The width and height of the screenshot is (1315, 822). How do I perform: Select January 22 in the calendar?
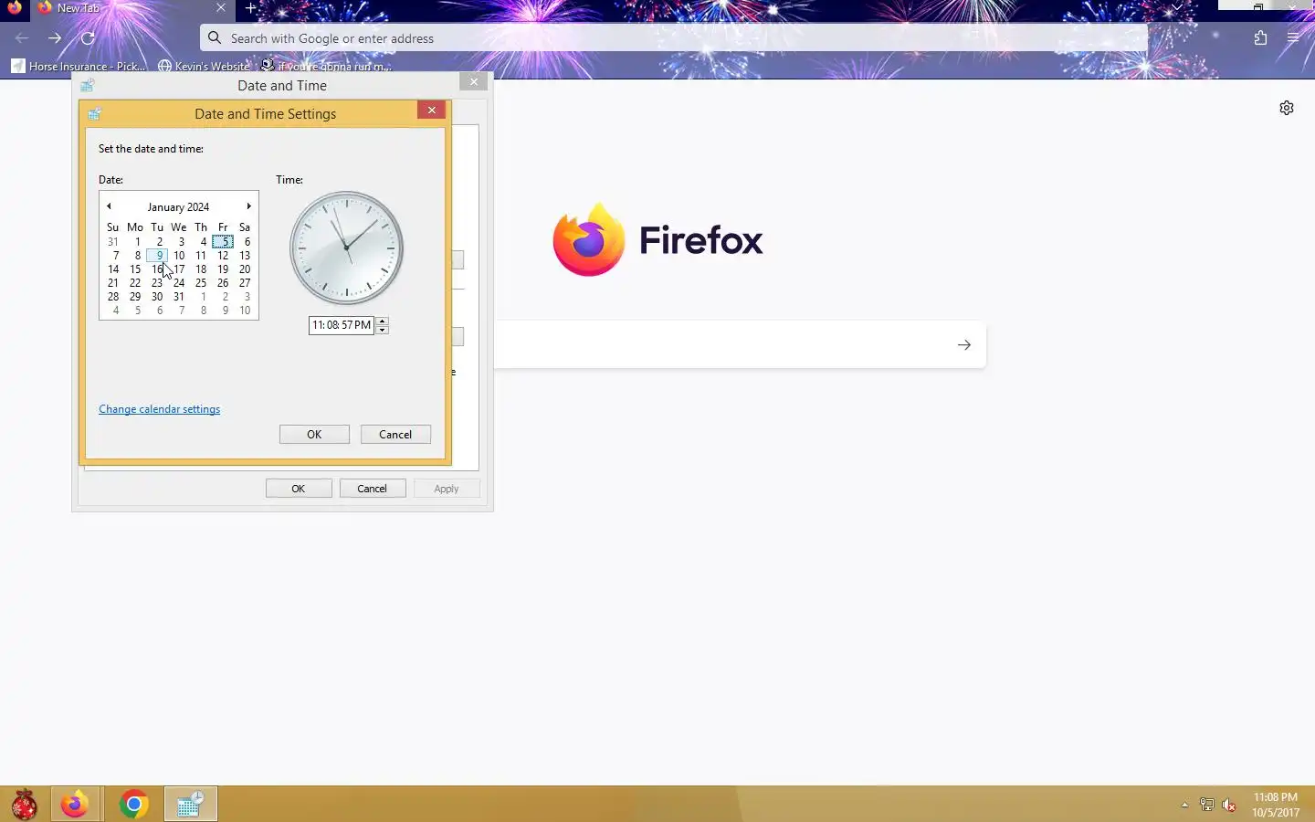click(136, 283)
